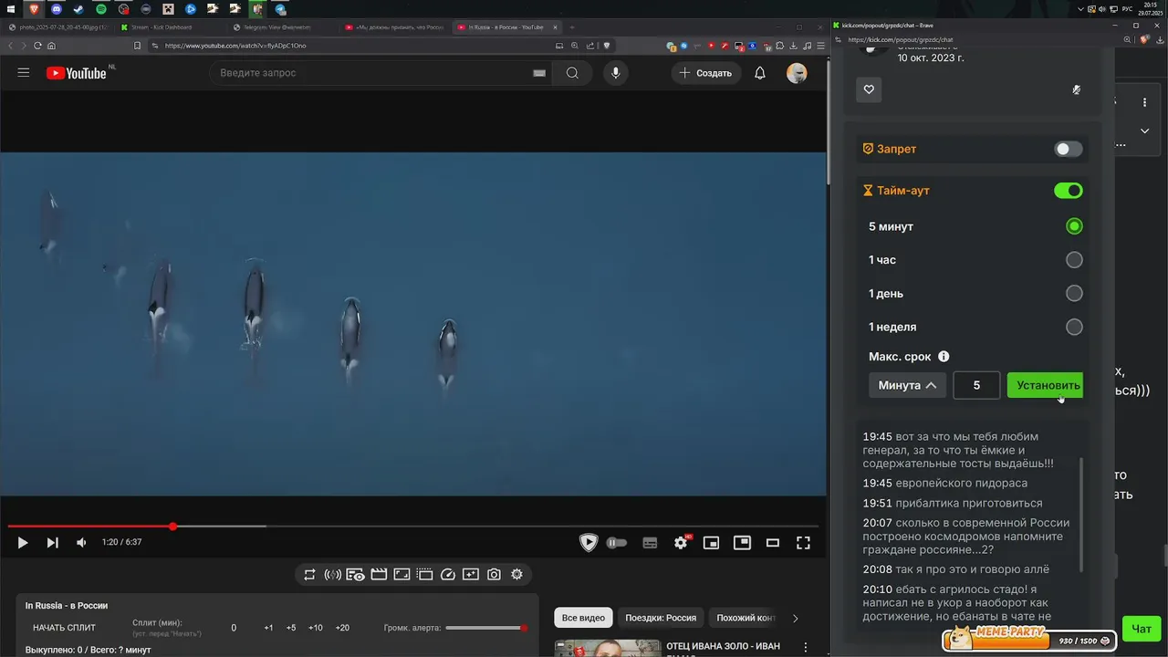This screenshot has width=1168, height=657.
Task: Click the +1 split minutes button
Action: click(x=268, y=628)
